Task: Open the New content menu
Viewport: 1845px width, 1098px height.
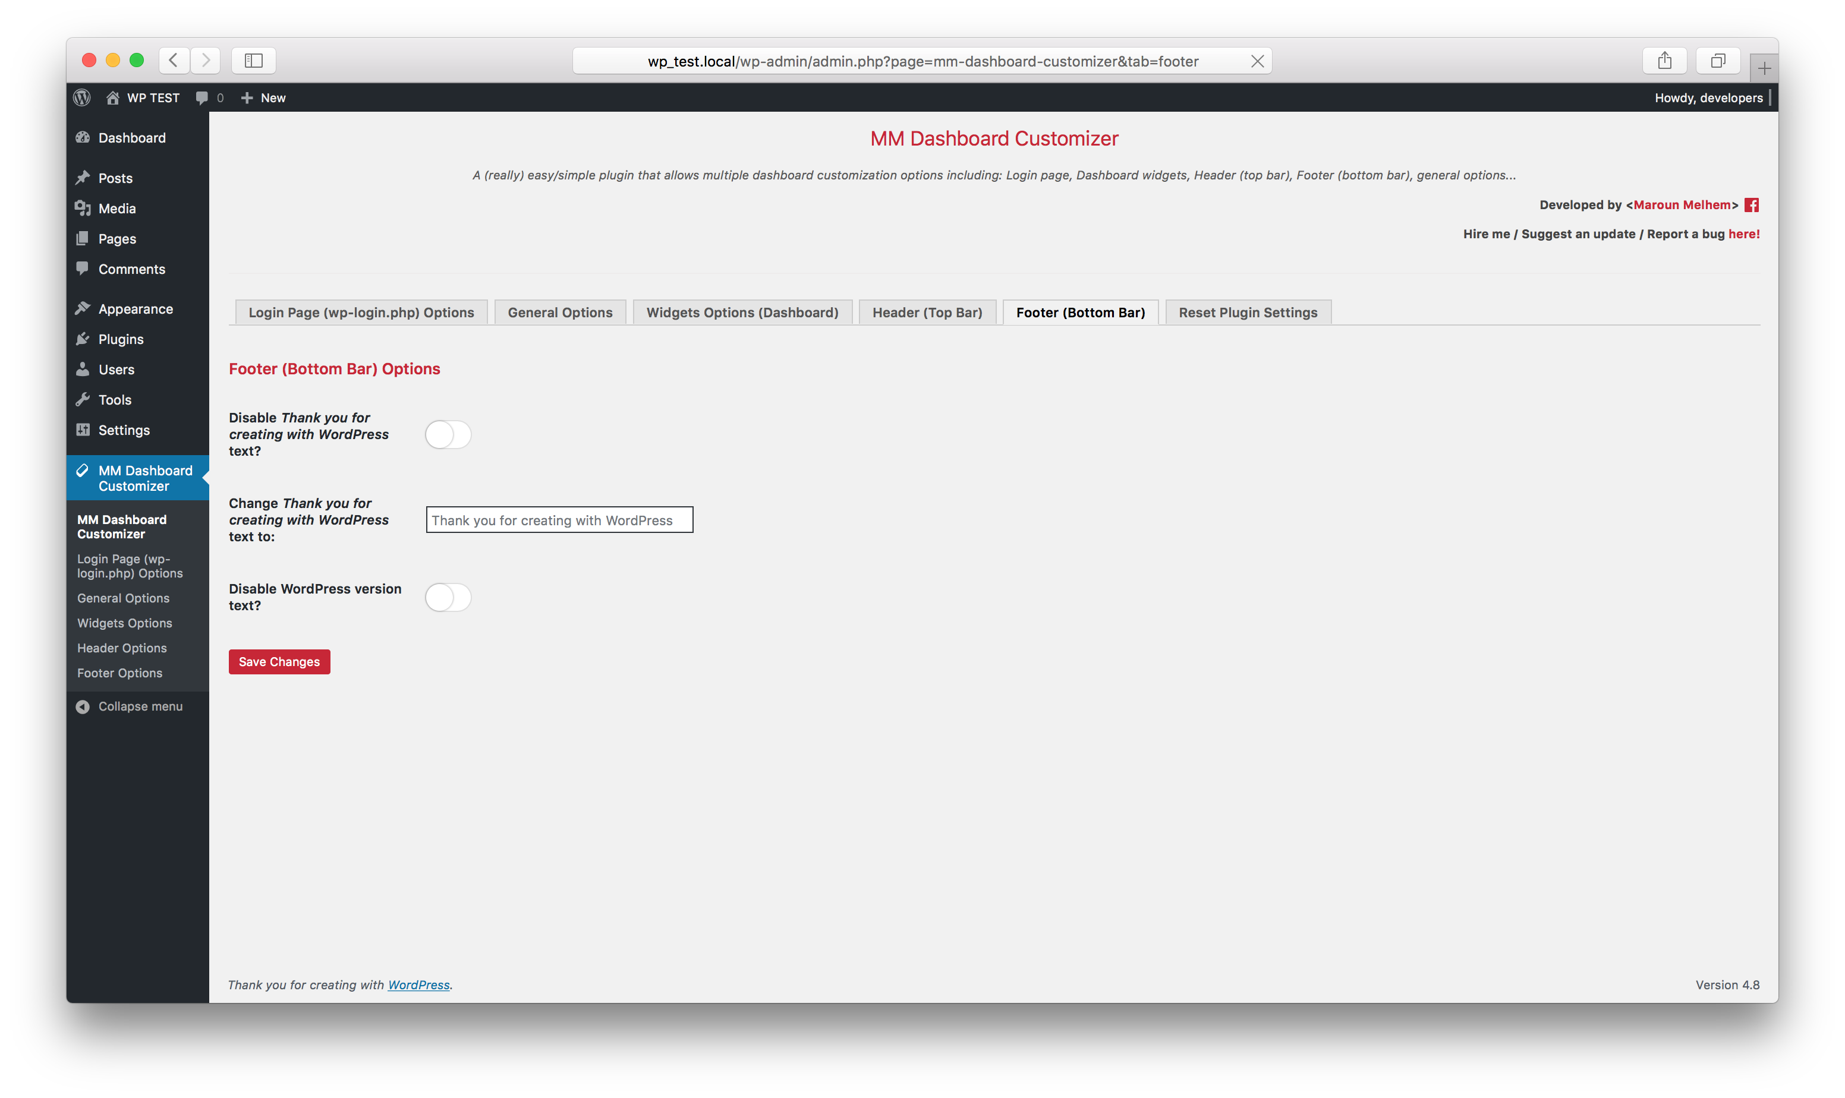Action: (x=263, y=97)
